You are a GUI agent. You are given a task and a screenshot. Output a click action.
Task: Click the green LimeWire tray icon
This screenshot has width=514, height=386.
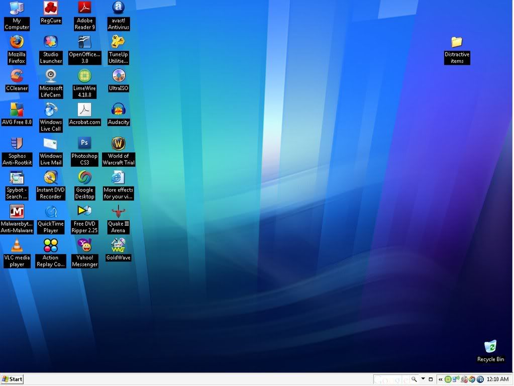448,379
